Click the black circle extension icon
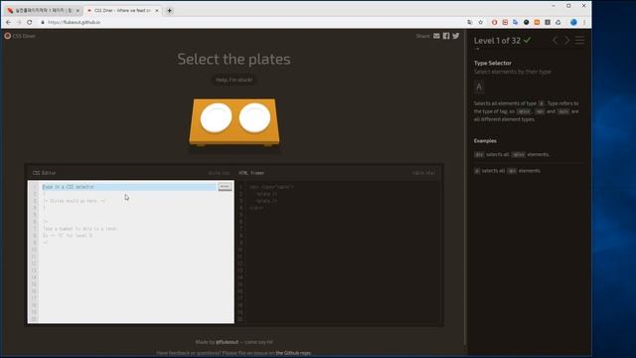Screen dimensions: 636x358 pos(526,22)
